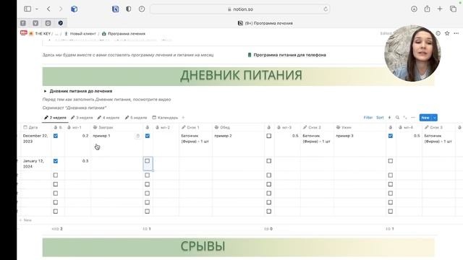Switch to the Календарь view tab

(165, 118)
